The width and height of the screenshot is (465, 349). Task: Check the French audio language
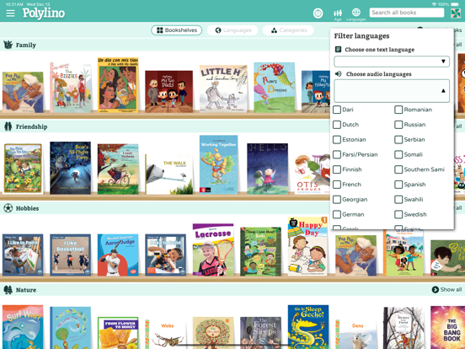[337, 185]
